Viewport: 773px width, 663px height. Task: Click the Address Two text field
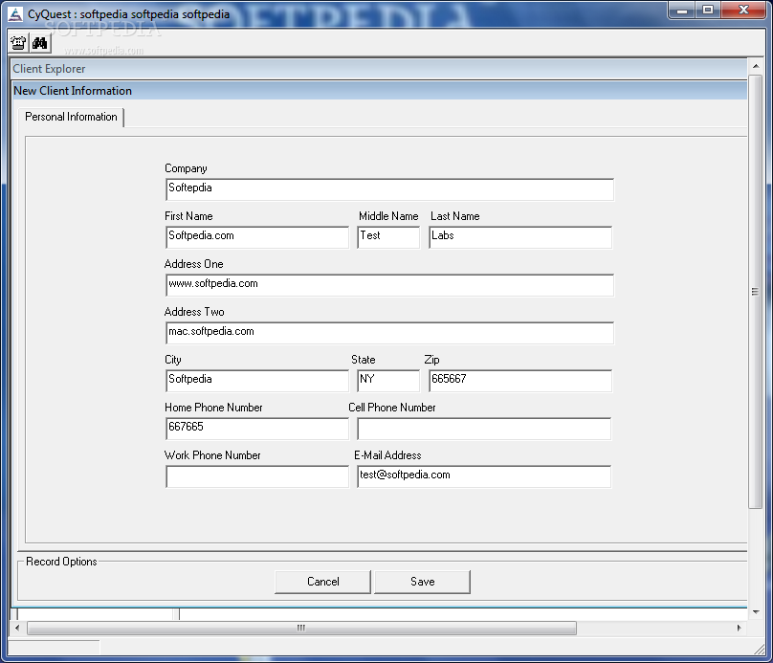point(390,333)
